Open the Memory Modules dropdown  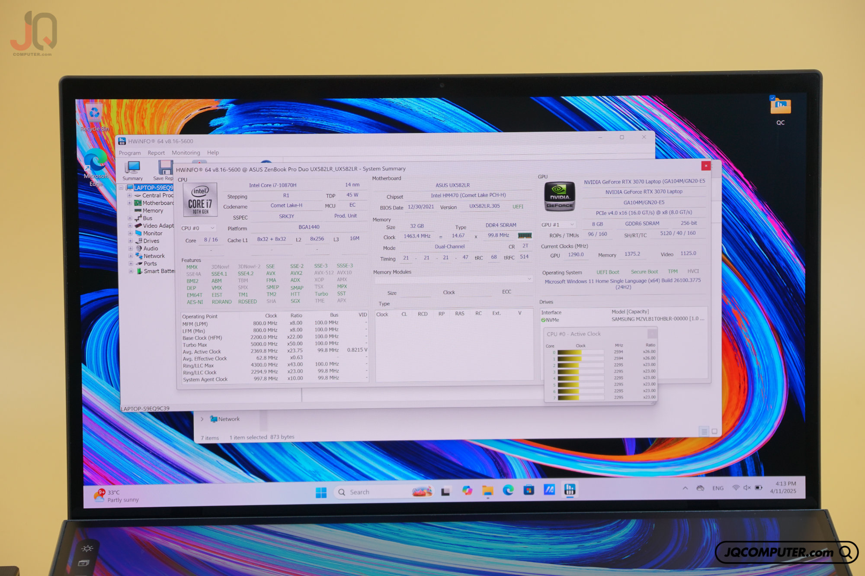point(454,279)
